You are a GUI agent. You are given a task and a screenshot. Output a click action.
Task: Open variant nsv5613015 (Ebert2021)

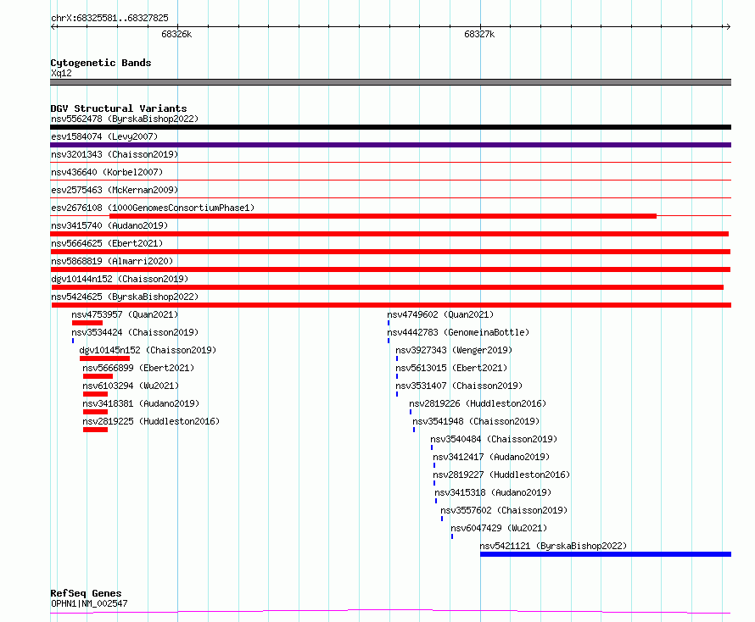pos(451,368)
